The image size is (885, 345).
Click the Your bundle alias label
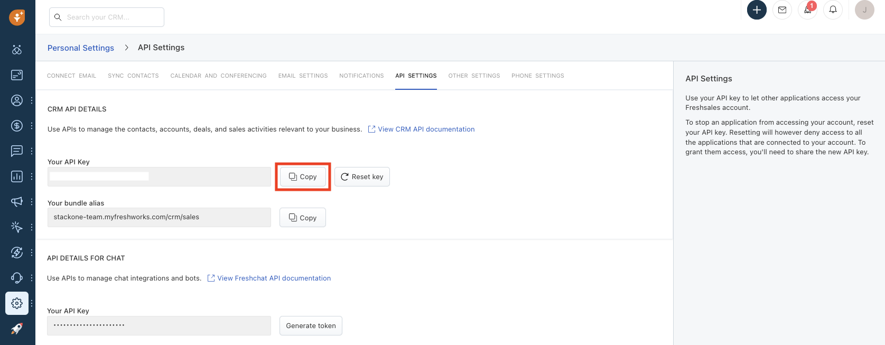(x=76, y=203)
